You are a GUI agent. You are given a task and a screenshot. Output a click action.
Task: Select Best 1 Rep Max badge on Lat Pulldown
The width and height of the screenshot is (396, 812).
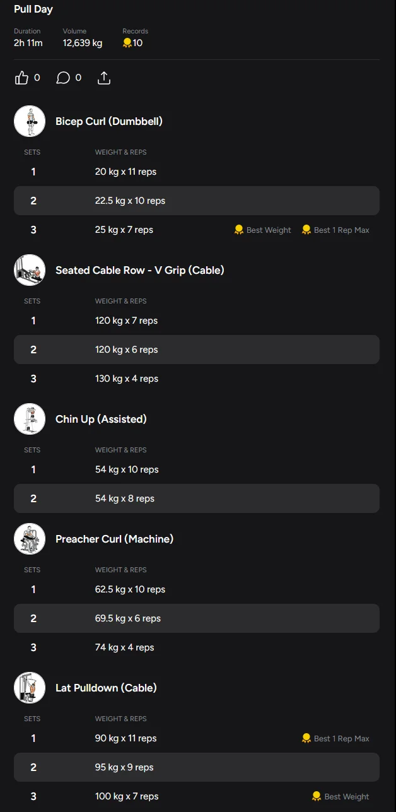click(x=336, y=739)
